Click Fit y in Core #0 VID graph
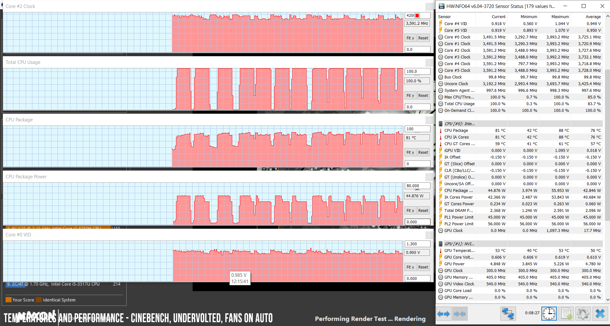Image resolution: width=610 pixels, height=326 pixels. tap(410, 267)
